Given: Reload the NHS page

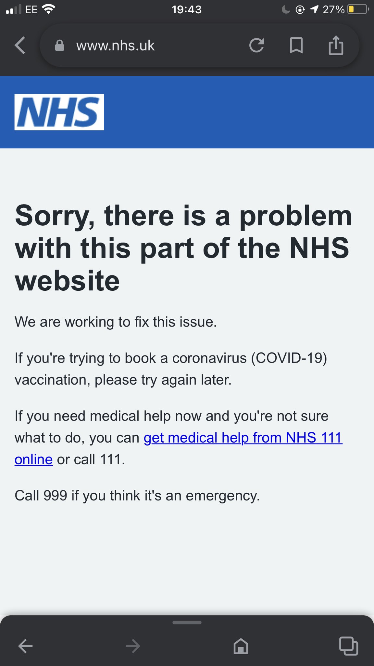Looking at the screenshot, I should [256, 45].
